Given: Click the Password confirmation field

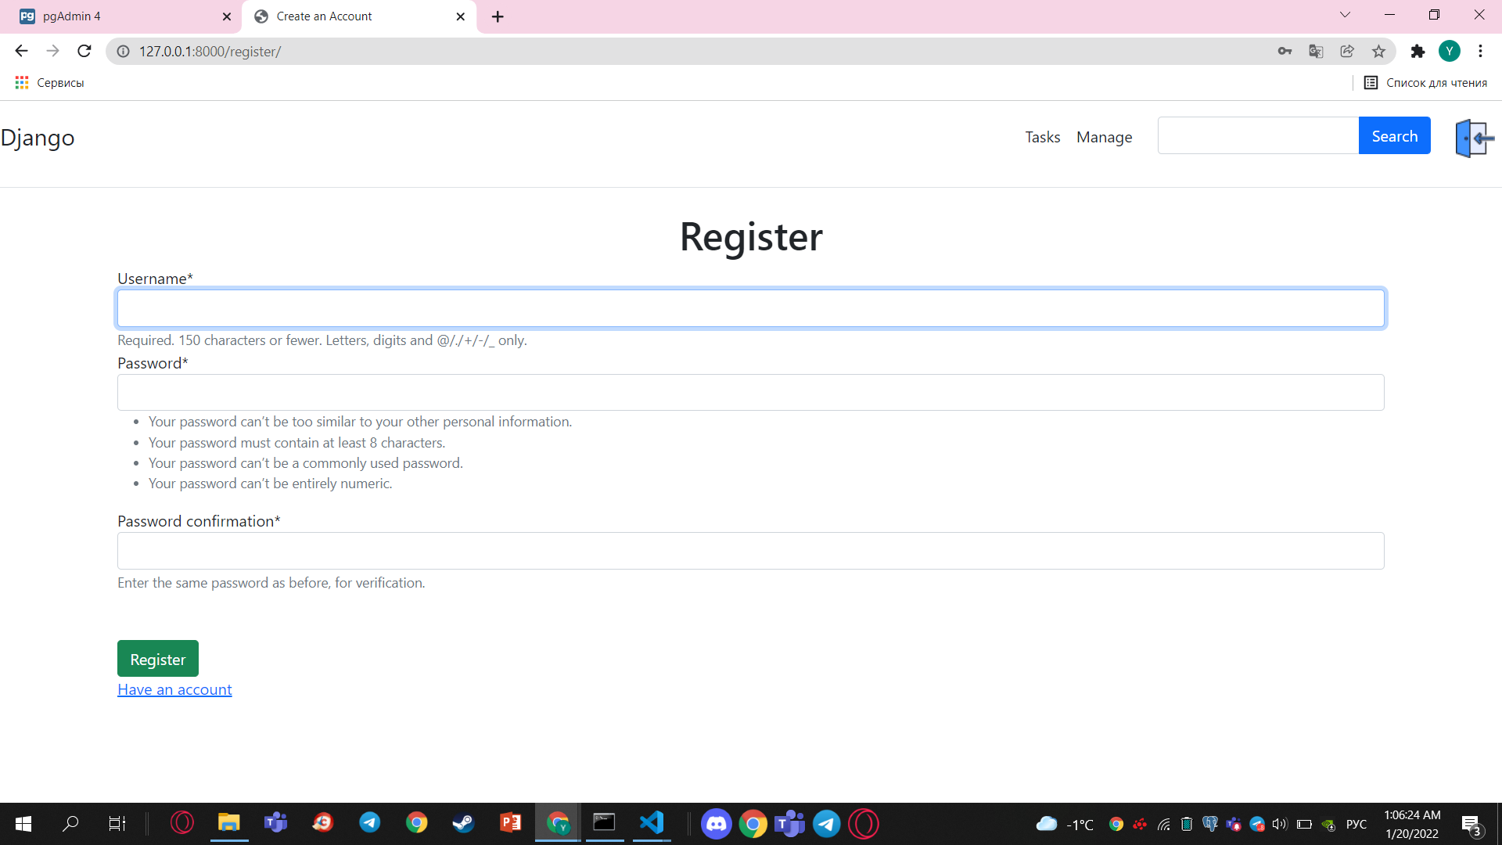Looking at the screenshot, I should pyautogui.click(x=750, y=551).
